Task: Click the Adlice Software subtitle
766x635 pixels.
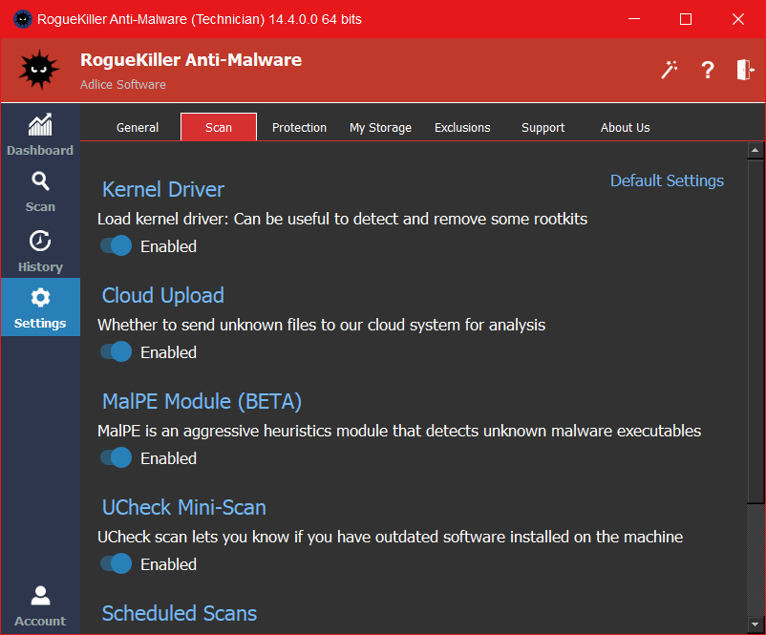Action: (123, 84)
